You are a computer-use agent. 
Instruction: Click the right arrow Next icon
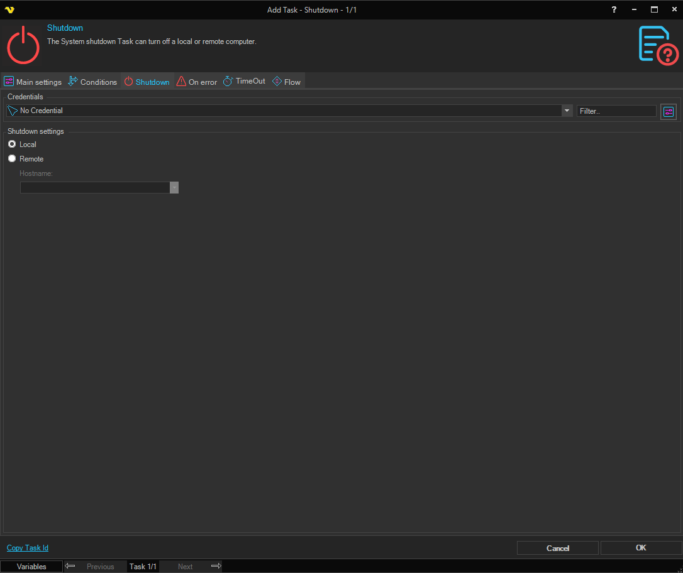point(216,566)
